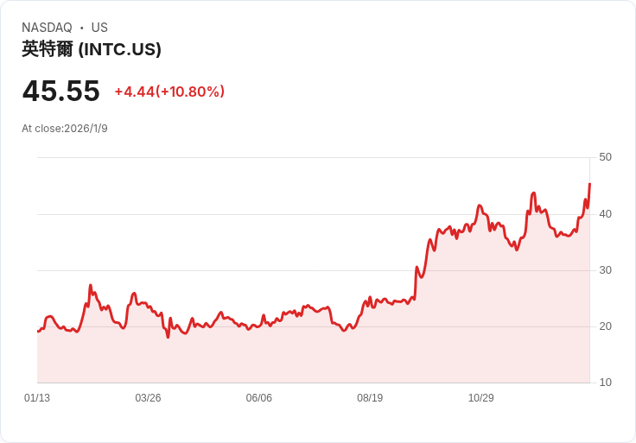Select the 50 y-axis label

[x=605, y=157]
